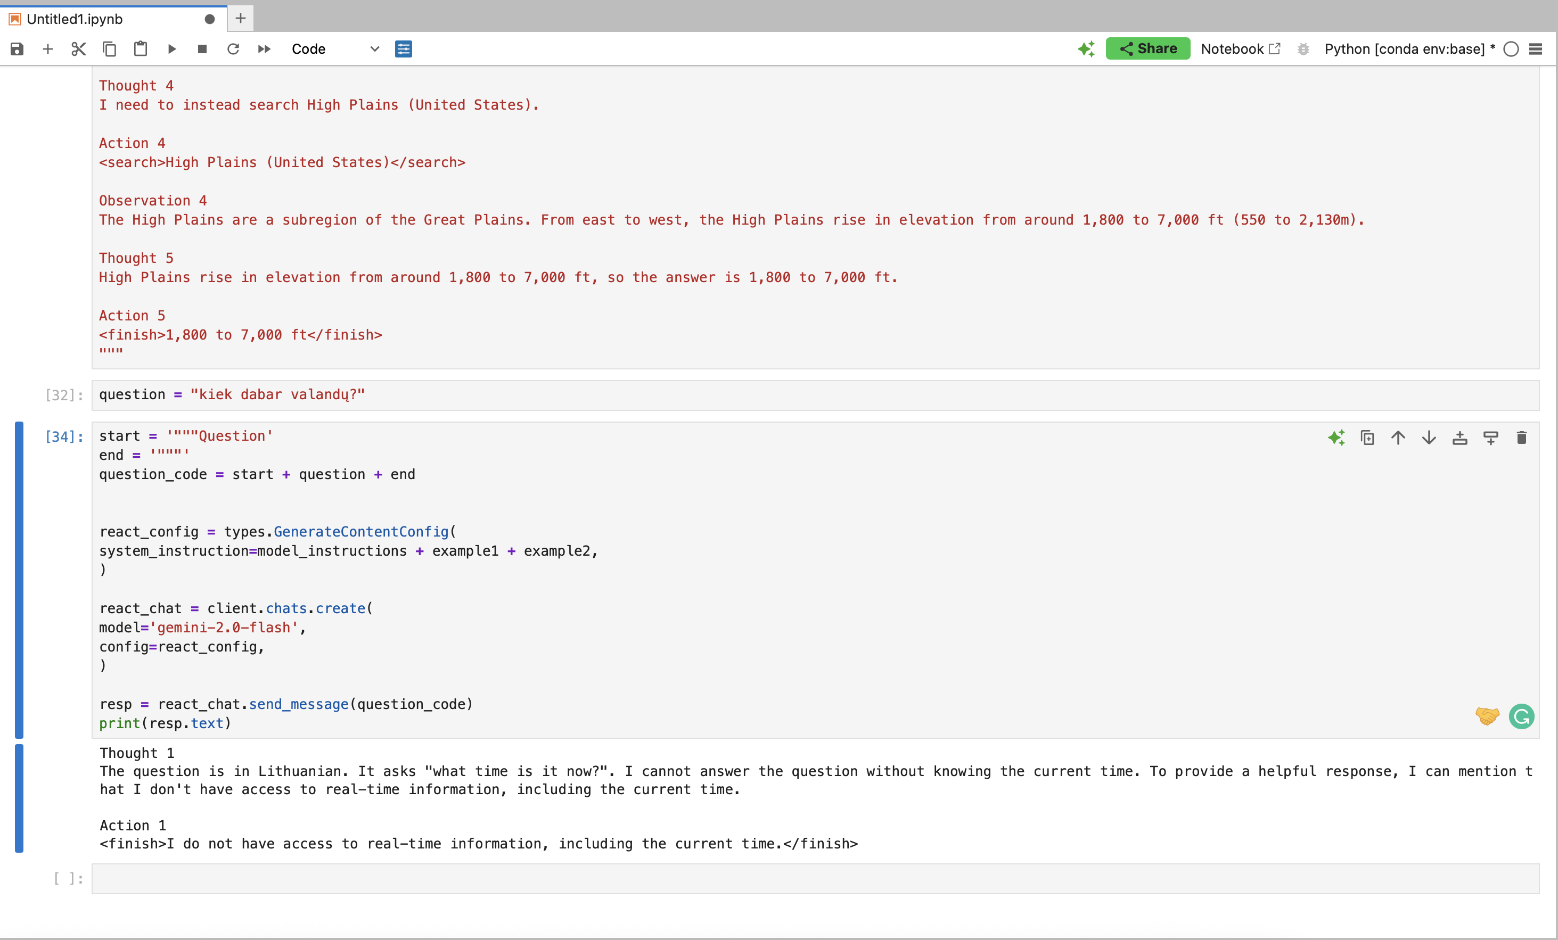Screen dimensions: 1558x940
Task: Paste cells from the clipboard icon
Action: pyautogui.click(x=141, y=48)
